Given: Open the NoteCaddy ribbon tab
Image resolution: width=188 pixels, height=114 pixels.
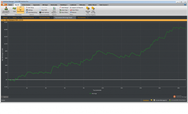Looking at the screenshot, I should (x=54, y=5).
